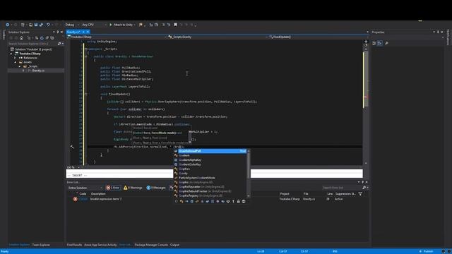Click the Open File toolbar icon
Image resolution: width=452 pixels, height=254 pixels.
click(30, 25)
